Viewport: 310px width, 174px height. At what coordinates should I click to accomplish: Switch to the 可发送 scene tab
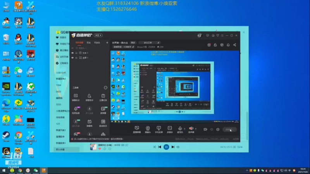click(97, 43)
